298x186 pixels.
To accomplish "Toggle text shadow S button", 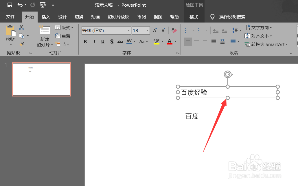I will [112, 42].
